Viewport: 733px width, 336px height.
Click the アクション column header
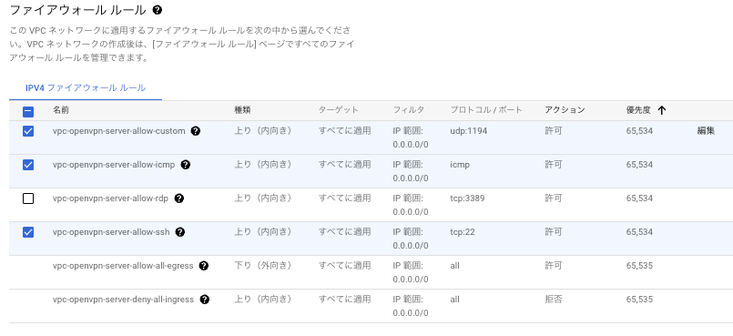[565, 110]
